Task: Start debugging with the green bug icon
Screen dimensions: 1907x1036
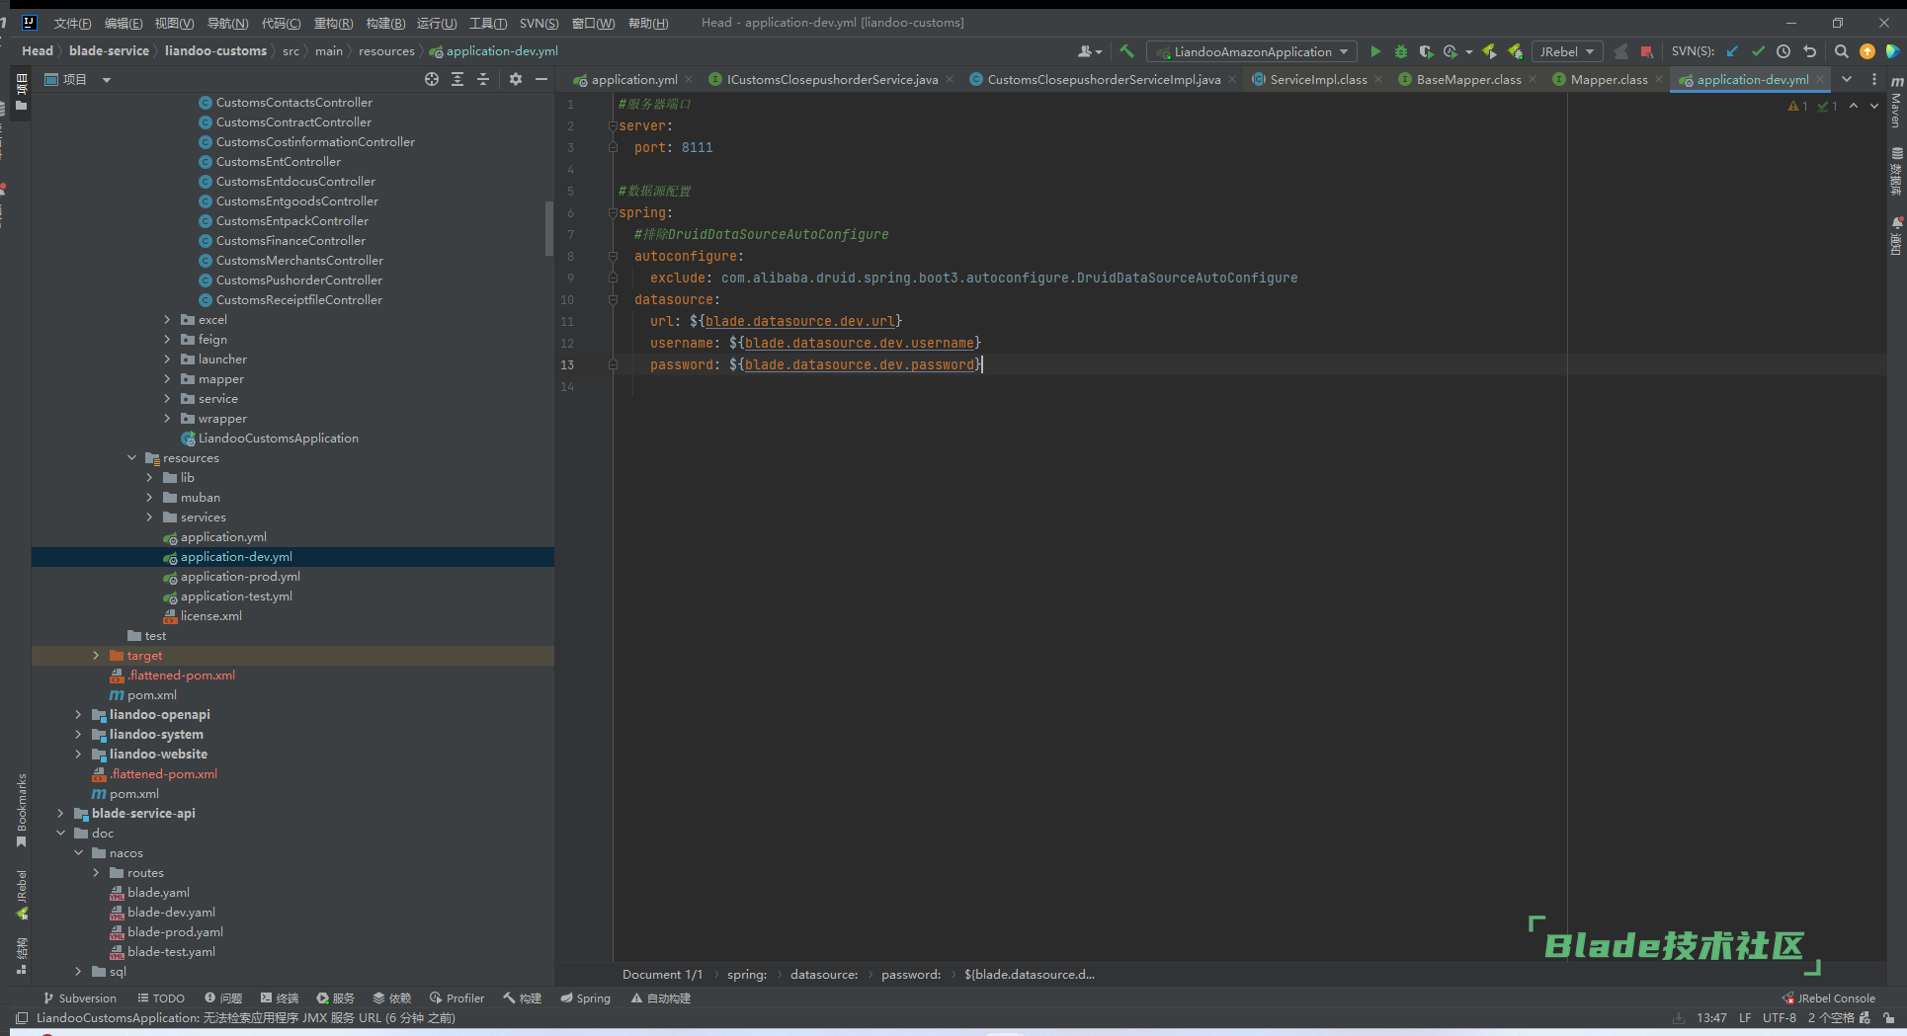Action: [x=1401, y=51]
